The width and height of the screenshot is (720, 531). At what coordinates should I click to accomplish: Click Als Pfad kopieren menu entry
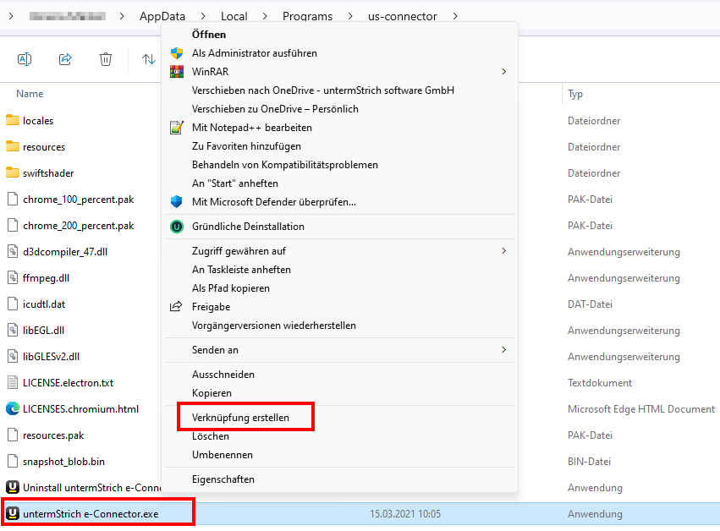[x=231, y=288]
